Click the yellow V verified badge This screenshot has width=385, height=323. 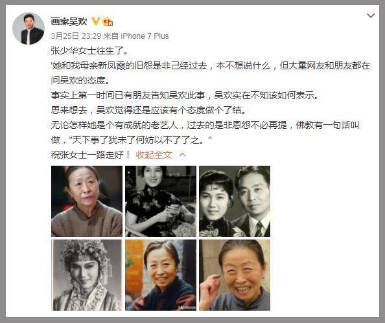coord(96,21)
